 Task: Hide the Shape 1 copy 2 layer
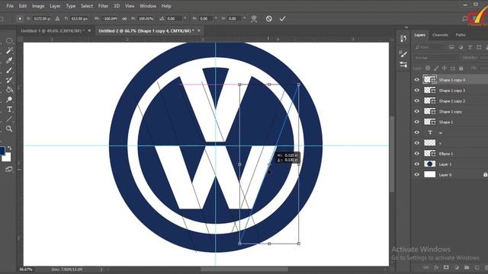coord(417,101)
